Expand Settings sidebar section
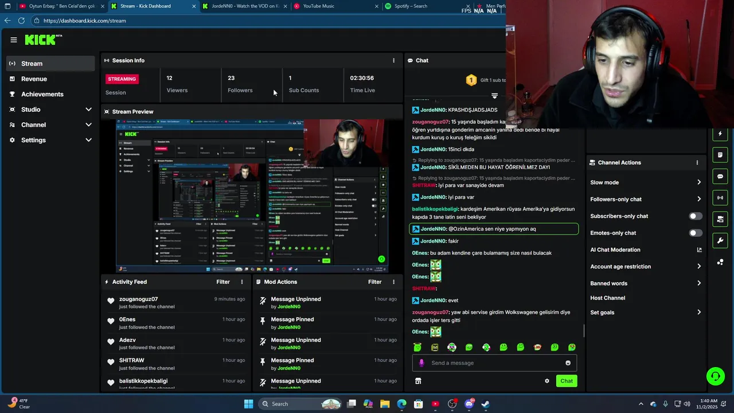734x413 pixels. click(x=88, y=140)
